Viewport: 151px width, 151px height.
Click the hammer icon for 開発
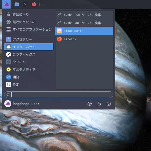pyautogui.click(x=9, y=77)
